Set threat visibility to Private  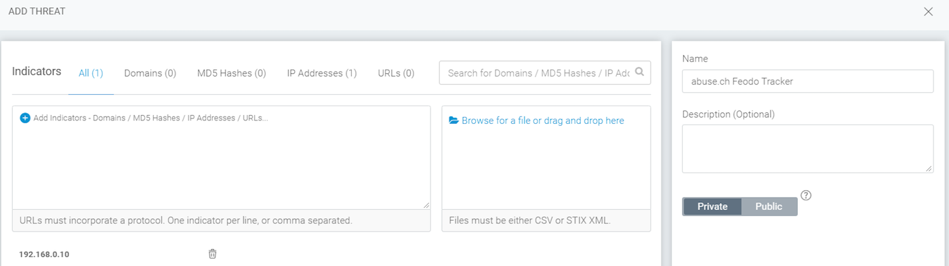pos(712,206)
